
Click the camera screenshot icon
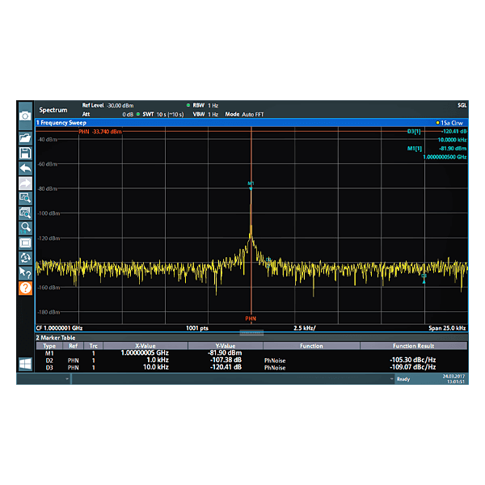(25, 116)
